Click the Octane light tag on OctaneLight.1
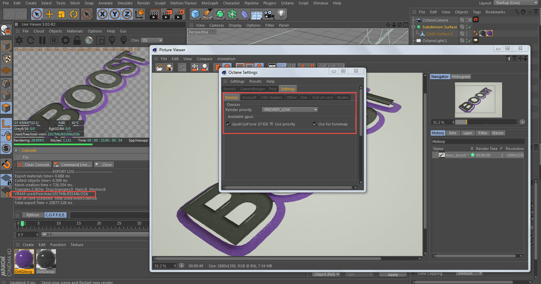Image resolution: width=541 pixels, height=284 pixels. 475,40
